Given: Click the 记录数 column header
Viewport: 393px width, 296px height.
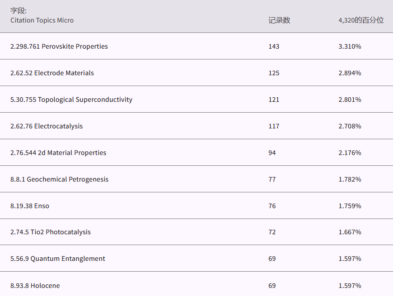Looking at the screenshot, I should point(279,20).
